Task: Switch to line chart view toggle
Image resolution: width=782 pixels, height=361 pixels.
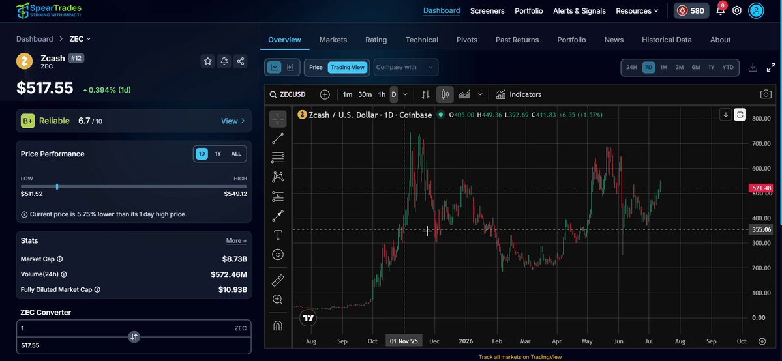Action: pos(275,67)
